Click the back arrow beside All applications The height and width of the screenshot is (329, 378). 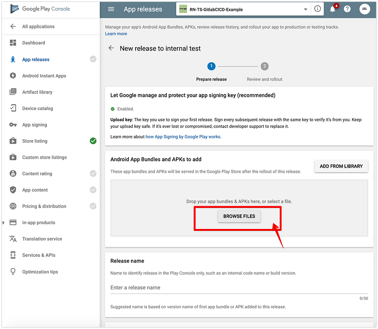pos(13,26)
